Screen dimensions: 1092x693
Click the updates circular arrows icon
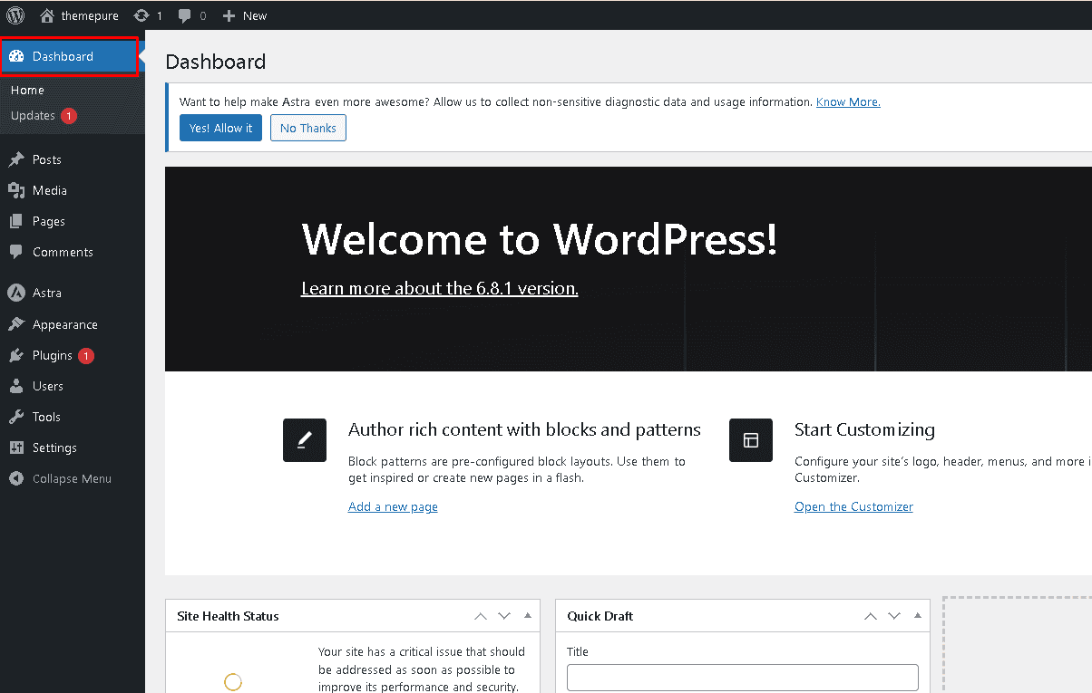click(141, 15)
